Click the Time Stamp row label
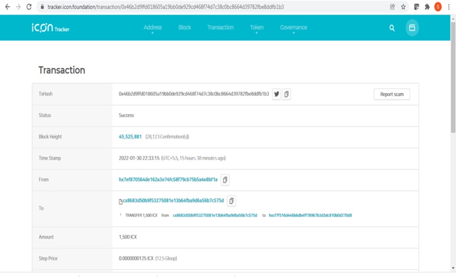456x277 pixels. (50, 158)
